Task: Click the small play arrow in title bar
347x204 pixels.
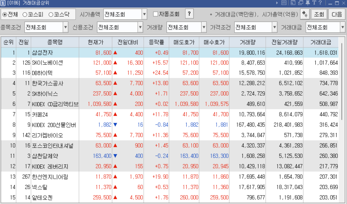Action: point(277,3)
